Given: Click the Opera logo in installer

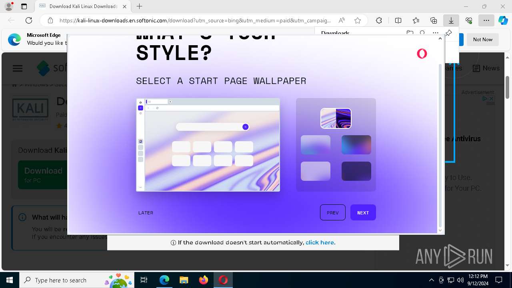Looking at the screenshot, I should 422,54.
